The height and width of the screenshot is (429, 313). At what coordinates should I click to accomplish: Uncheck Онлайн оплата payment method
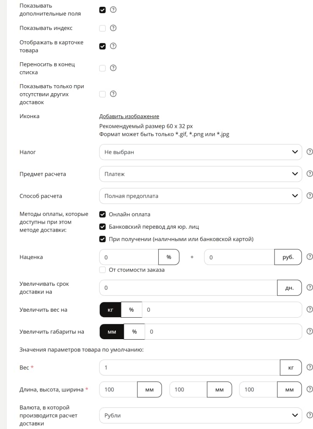(102, 214)
